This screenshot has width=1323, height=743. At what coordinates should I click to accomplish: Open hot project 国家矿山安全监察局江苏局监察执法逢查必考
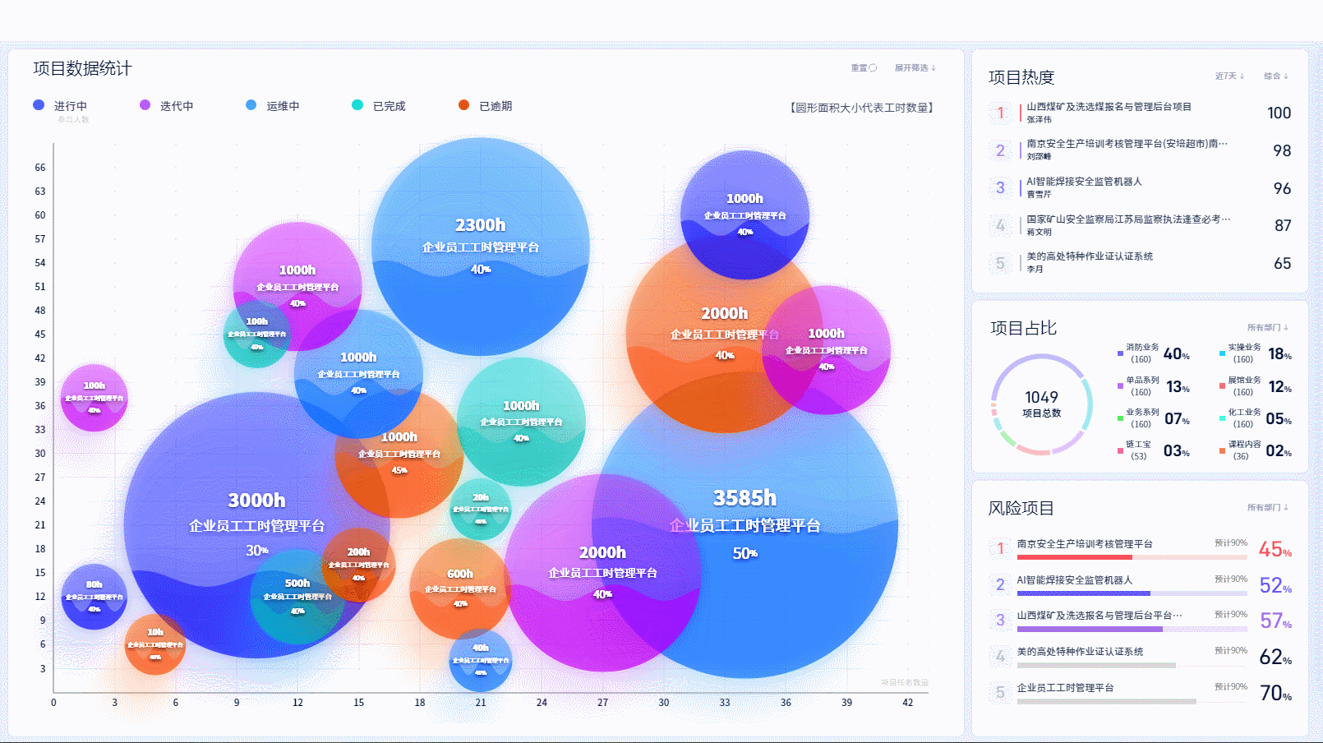[x=1128, y=219]
